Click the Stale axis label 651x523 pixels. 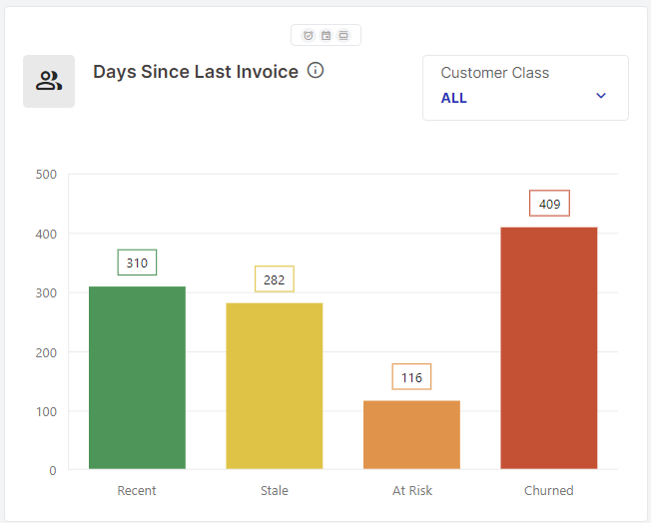(x=275, y=490)
